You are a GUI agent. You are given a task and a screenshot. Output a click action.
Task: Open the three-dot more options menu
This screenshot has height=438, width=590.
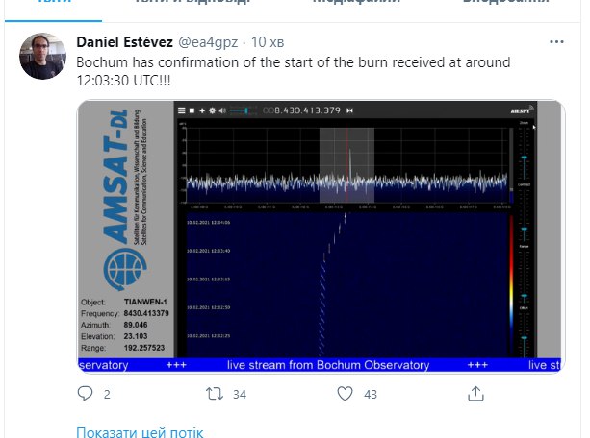(556, 41)
